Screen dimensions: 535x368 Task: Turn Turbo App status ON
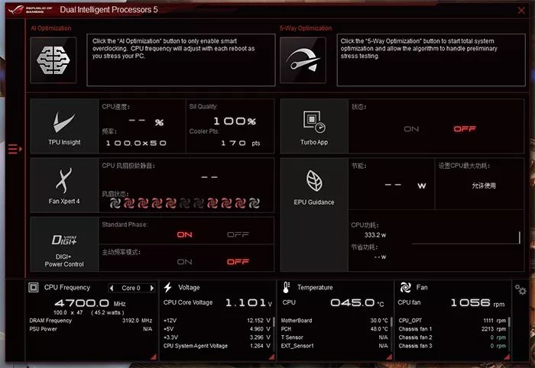coord(411,129)
